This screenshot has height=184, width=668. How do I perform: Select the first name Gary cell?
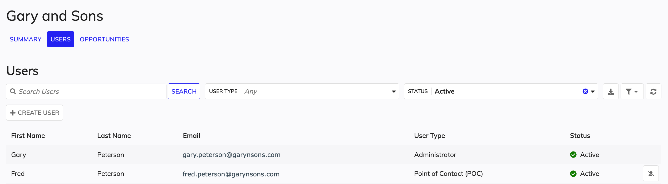pos(18,155)
